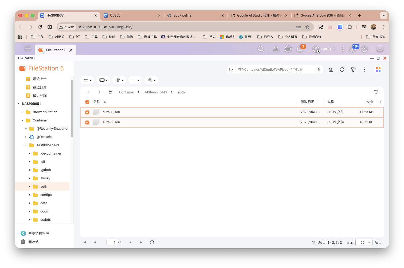Click the search field for the auth folder
The image size is (404, 268).
pos(275,70)
